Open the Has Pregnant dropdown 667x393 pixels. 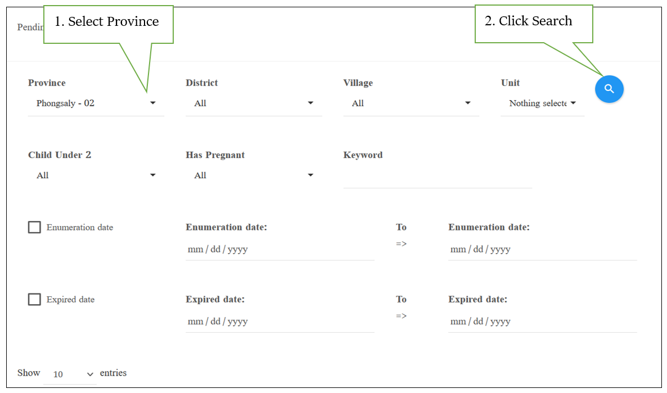254,175
